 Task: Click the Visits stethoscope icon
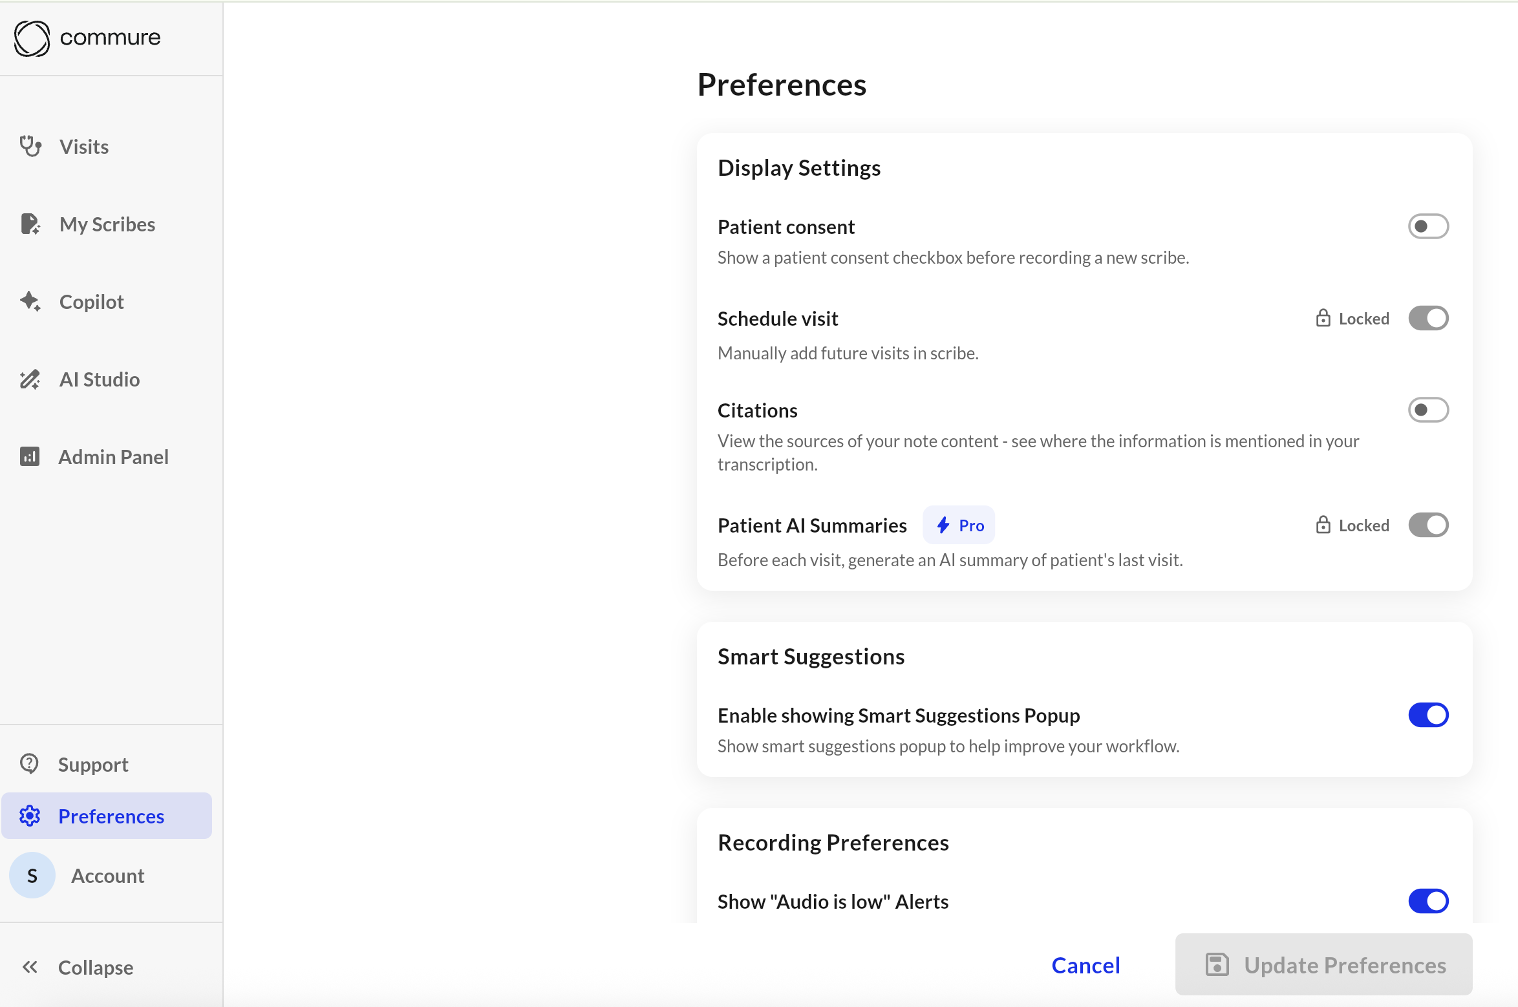coord(30,147)
